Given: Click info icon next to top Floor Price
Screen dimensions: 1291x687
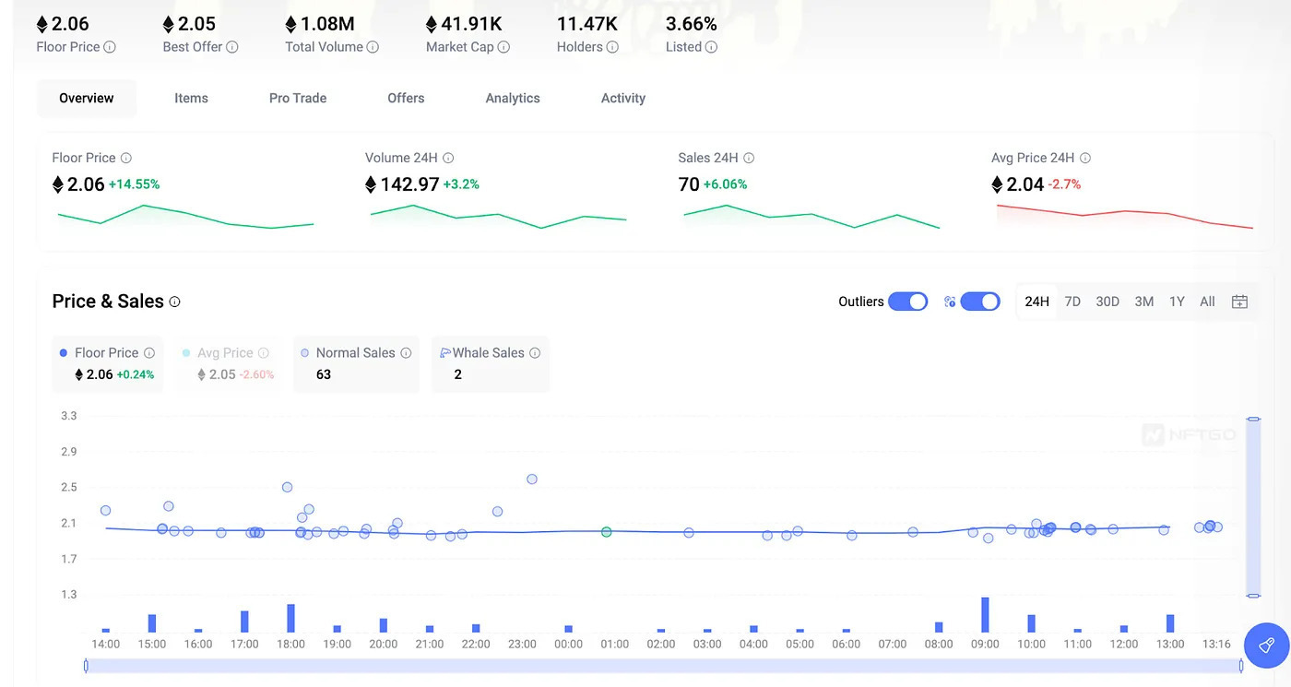Looking at the screenshot, I should (110, 47).
